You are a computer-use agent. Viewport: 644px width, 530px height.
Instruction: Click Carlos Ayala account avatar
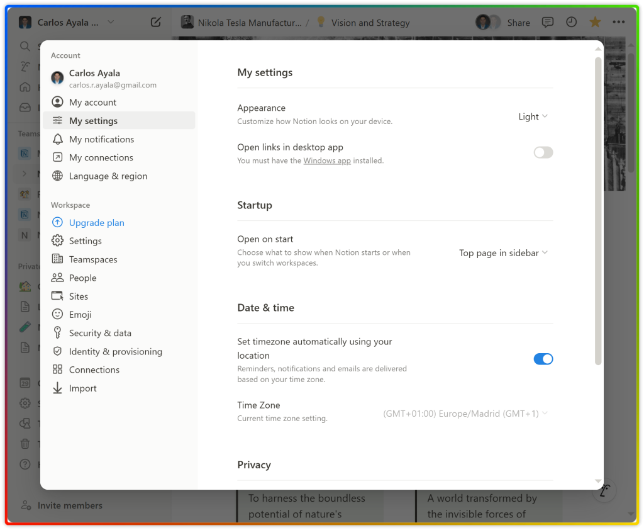pyautogui.click(x=57, y=77)
